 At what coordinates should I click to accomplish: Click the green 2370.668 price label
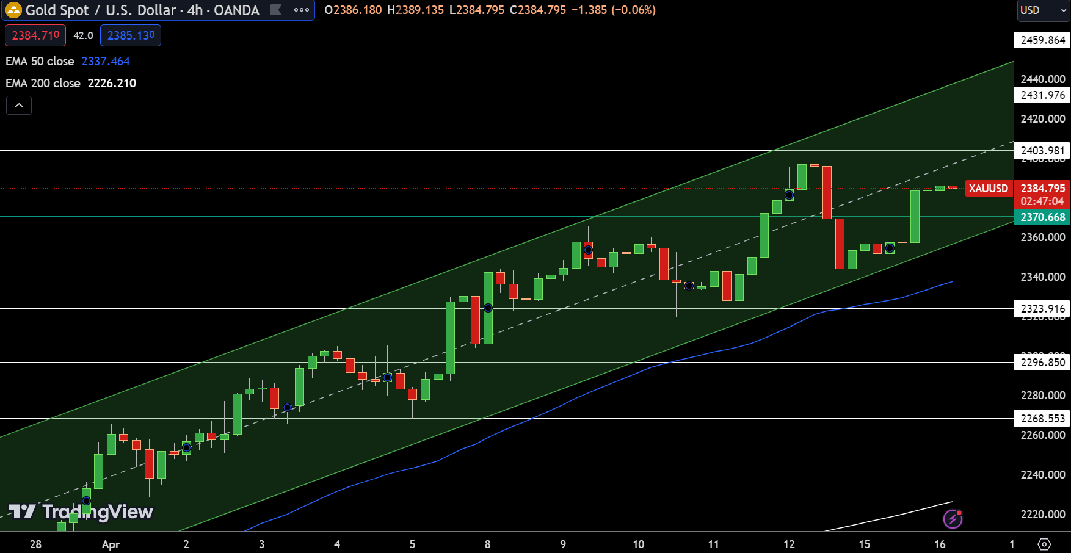click(1042, 217)
